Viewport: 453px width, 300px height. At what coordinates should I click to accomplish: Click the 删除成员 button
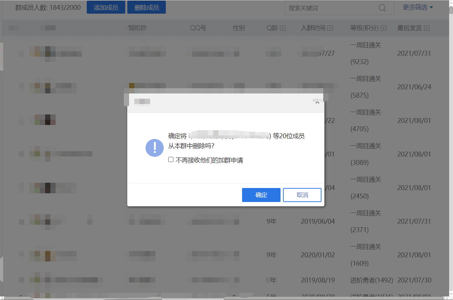[146, 7]
